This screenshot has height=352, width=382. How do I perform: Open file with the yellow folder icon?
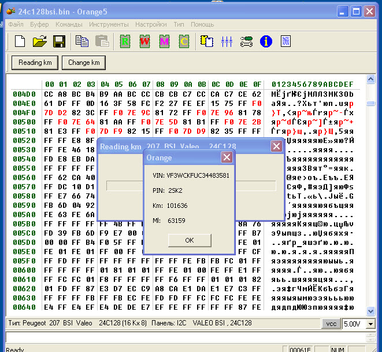pos(40,41)
